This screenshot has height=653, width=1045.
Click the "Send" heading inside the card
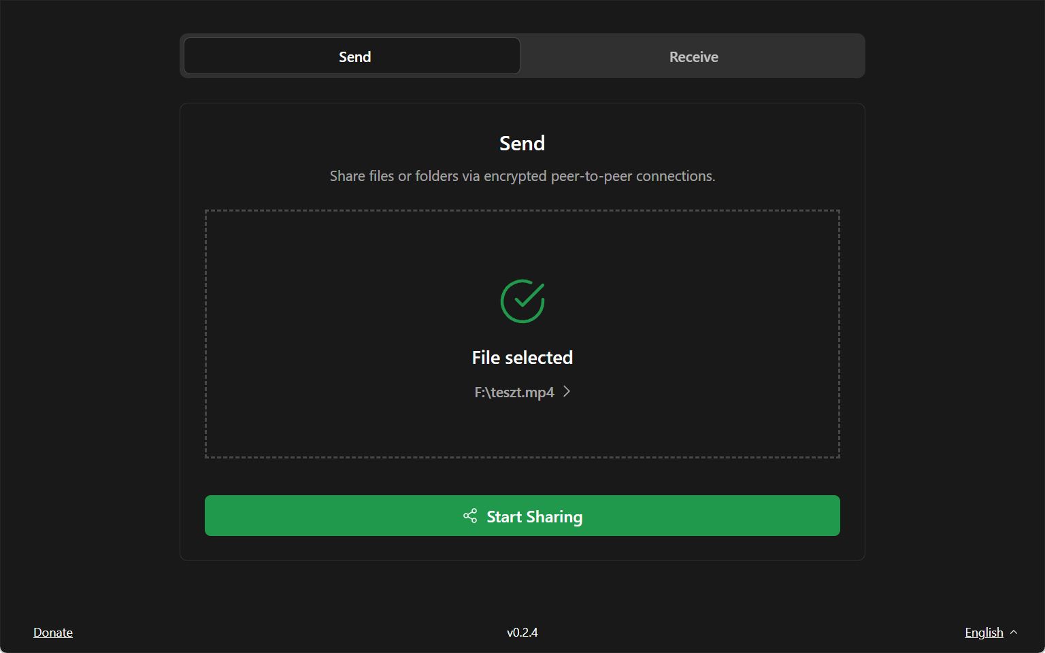(522, 144)
